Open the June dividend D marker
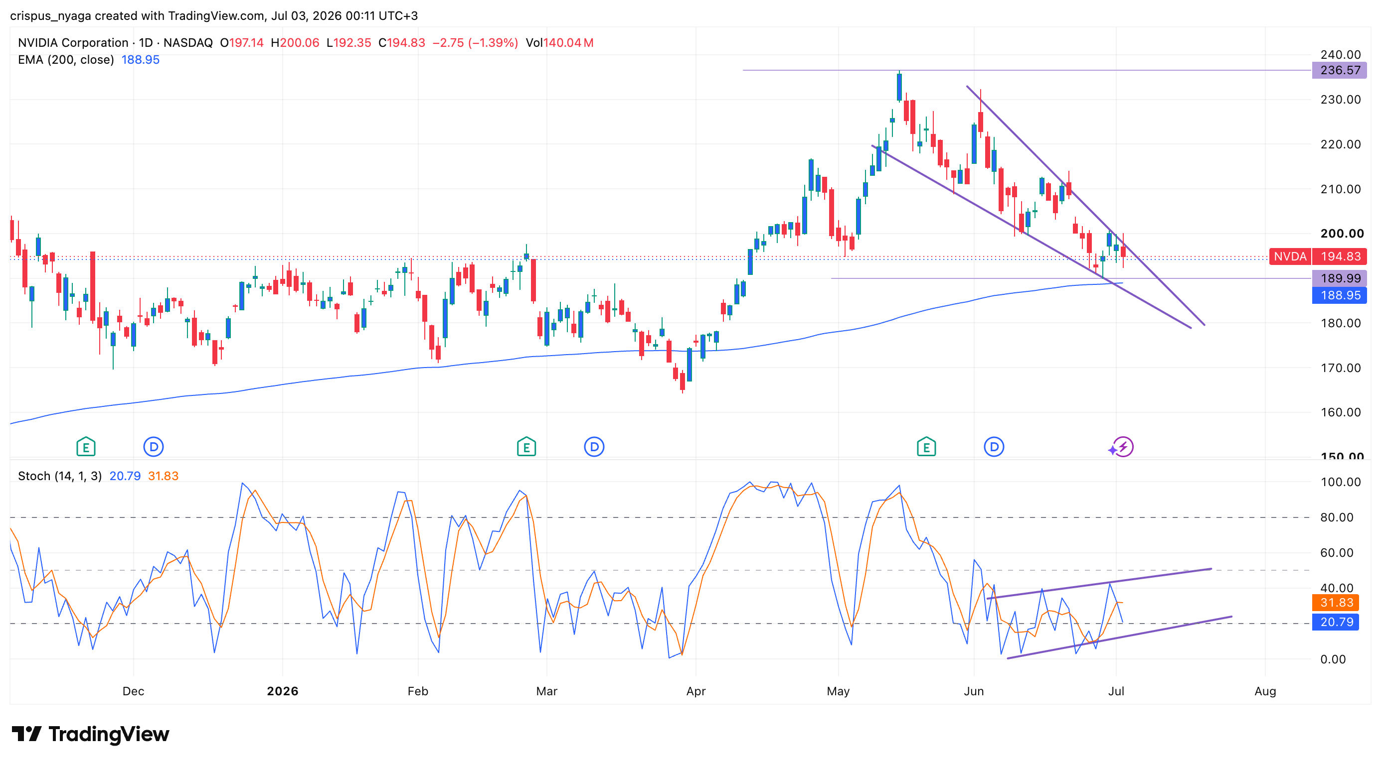This screenshot has height=764, width=1381. point(994,447)
